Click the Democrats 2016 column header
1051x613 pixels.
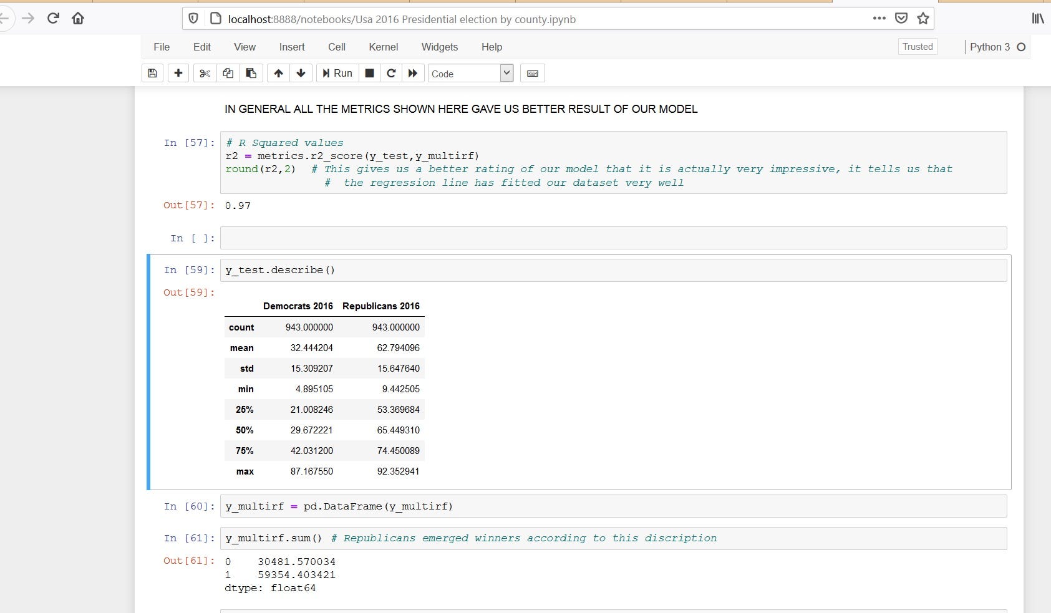pos(298,306)
